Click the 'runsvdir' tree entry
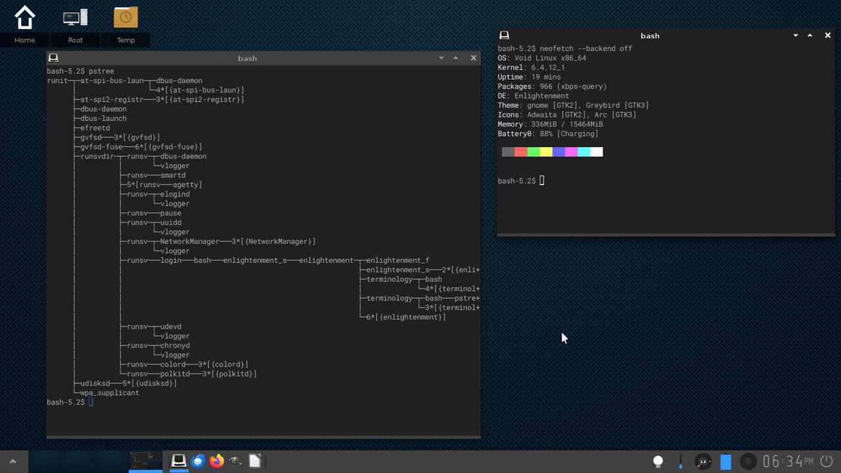Image resolution: width=841 pixels, height=473 pixels. click(97, 156)
